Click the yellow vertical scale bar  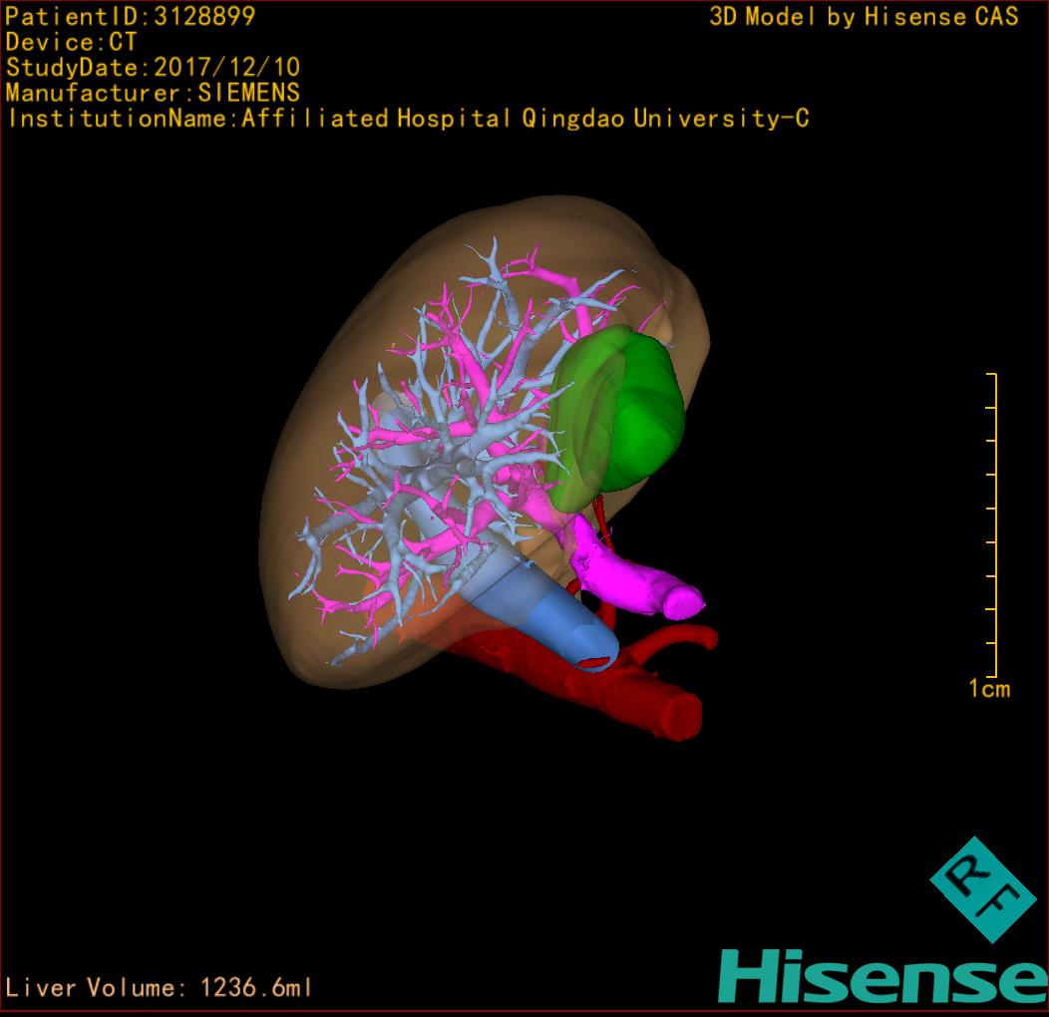993,524
